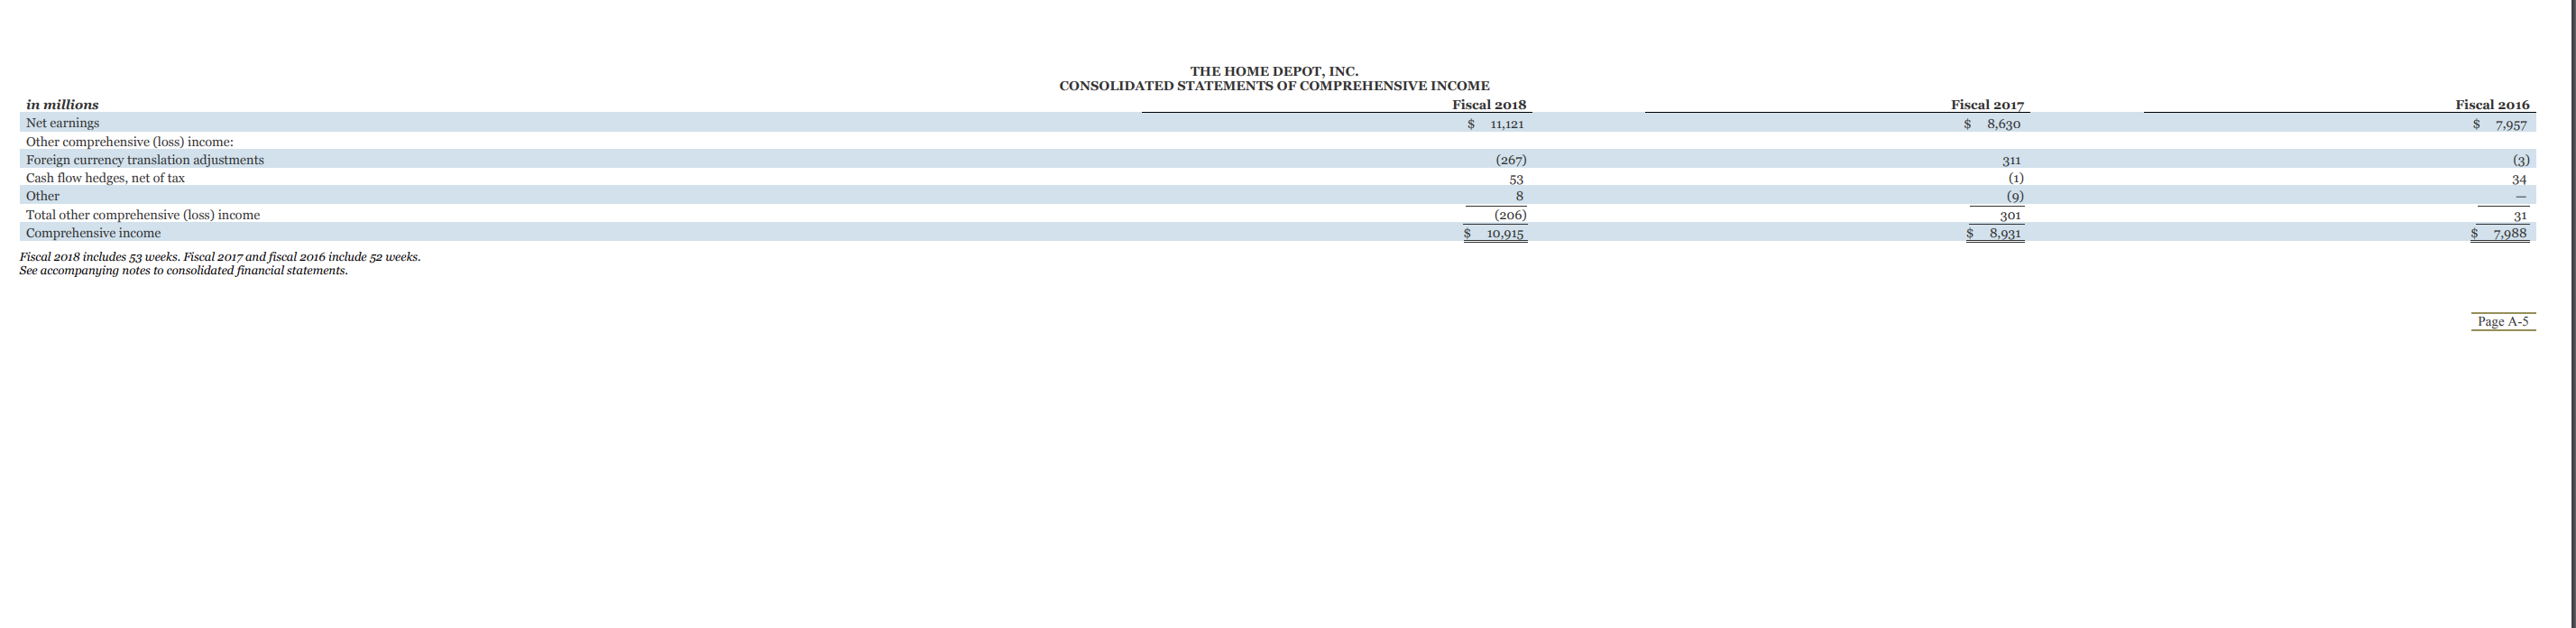
Task: Click Net earnings value 8,630
Action: click(x=2003, y=124)
